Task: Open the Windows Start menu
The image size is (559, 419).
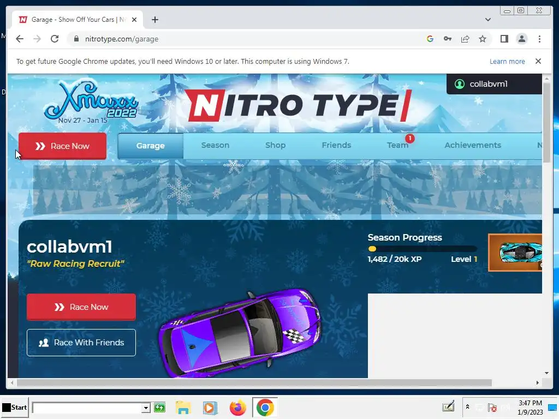Action: coord(15,407)
